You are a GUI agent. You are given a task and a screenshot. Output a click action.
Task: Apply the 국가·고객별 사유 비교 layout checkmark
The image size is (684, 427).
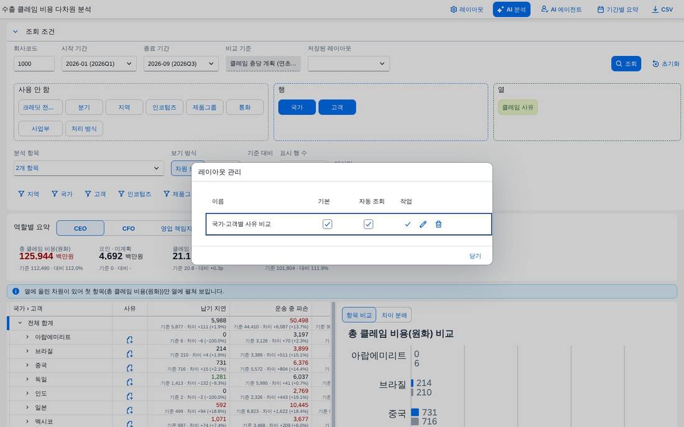tap(407, 224)
